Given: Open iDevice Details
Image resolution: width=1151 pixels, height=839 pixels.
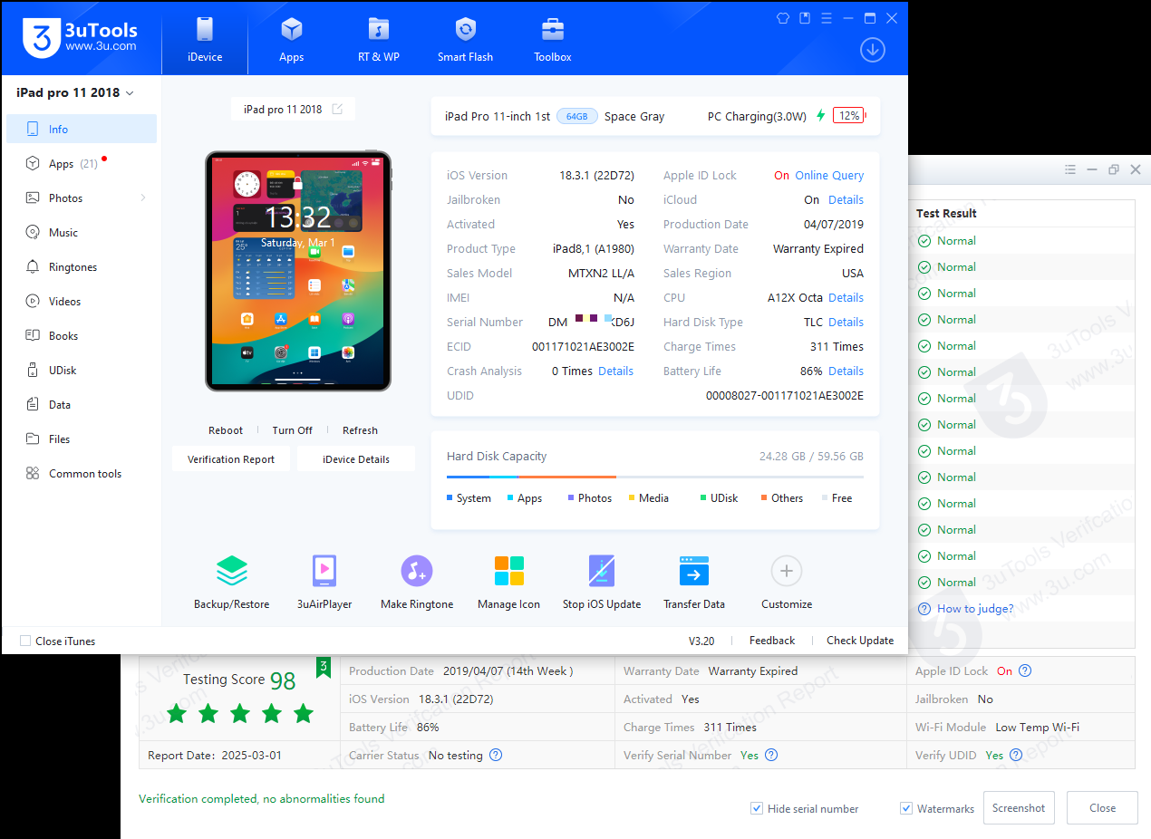Looking at the screenshot, I should click(x=356, y=459).
